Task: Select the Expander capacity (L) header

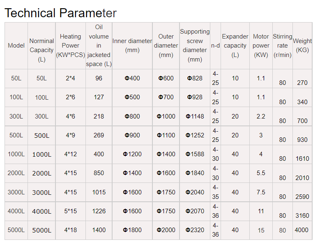Action: click(x=235, y=46)
